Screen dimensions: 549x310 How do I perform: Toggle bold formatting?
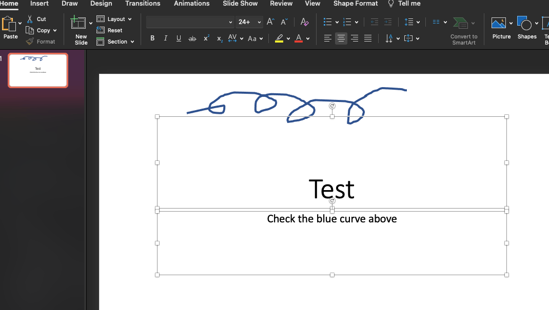(152, 38)
